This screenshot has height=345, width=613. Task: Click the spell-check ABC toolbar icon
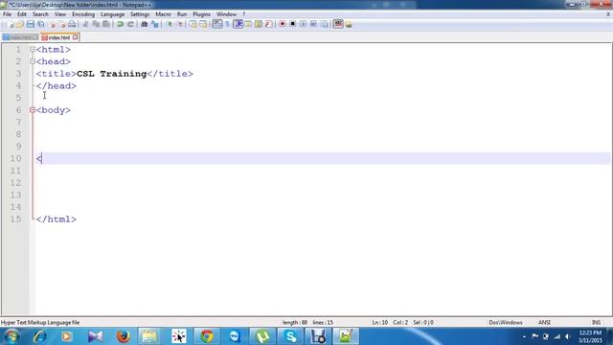tap(338, 24)
